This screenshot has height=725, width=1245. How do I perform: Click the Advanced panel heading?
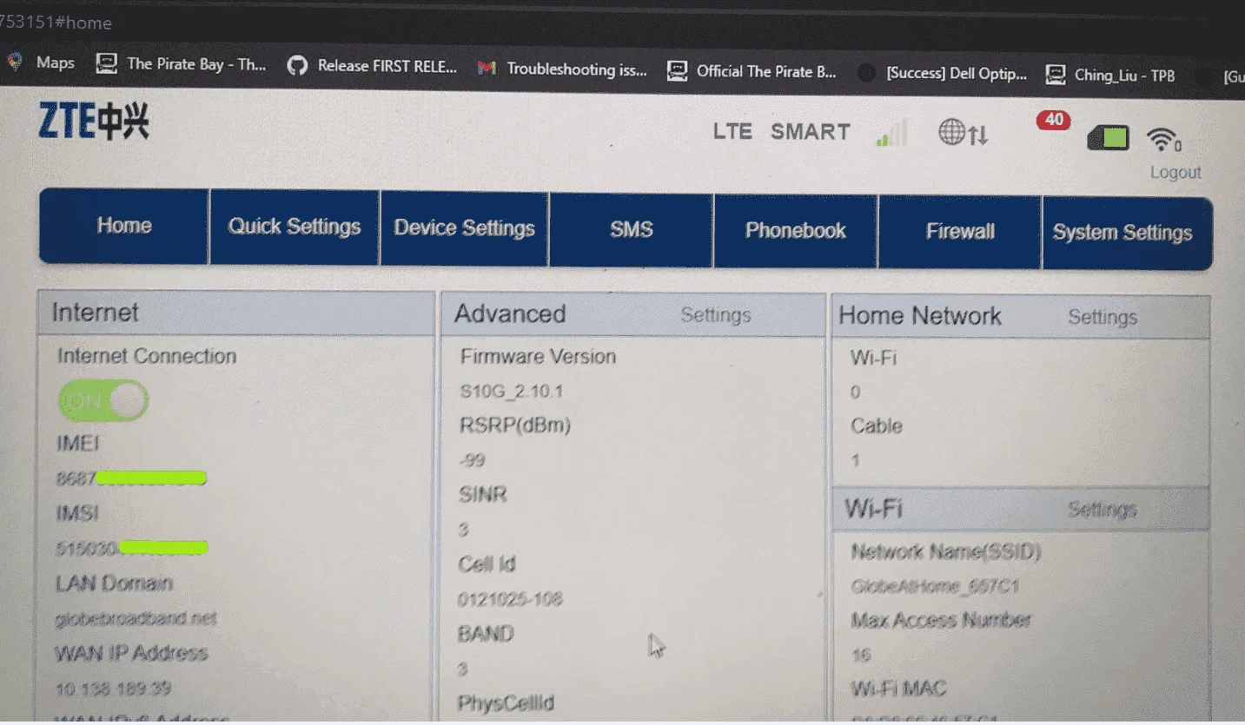coord(510,313)
